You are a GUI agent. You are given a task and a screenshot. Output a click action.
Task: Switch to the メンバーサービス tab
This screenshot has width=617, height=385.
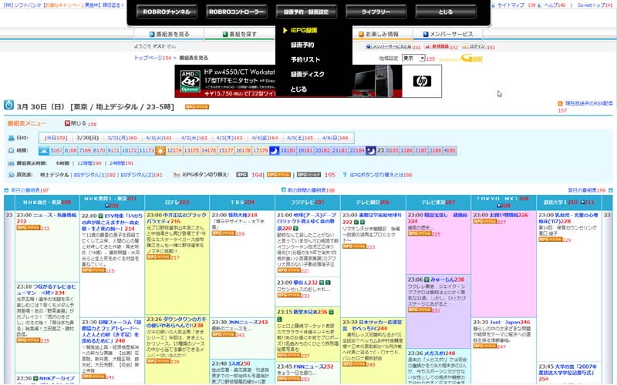click(448, 34)
